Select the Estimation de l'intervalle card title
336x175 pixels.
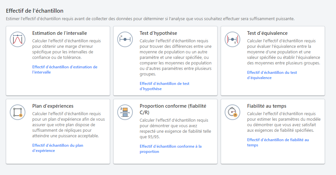(x=60, y=33)
